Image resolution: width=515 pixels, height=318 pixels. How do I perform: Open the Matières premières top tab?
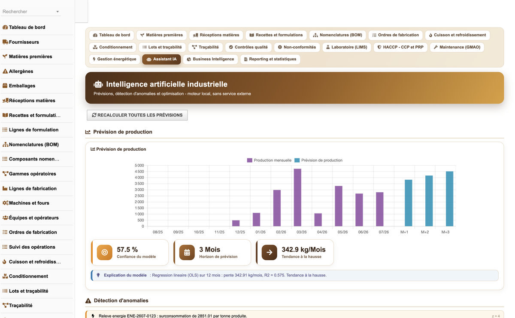161,35
